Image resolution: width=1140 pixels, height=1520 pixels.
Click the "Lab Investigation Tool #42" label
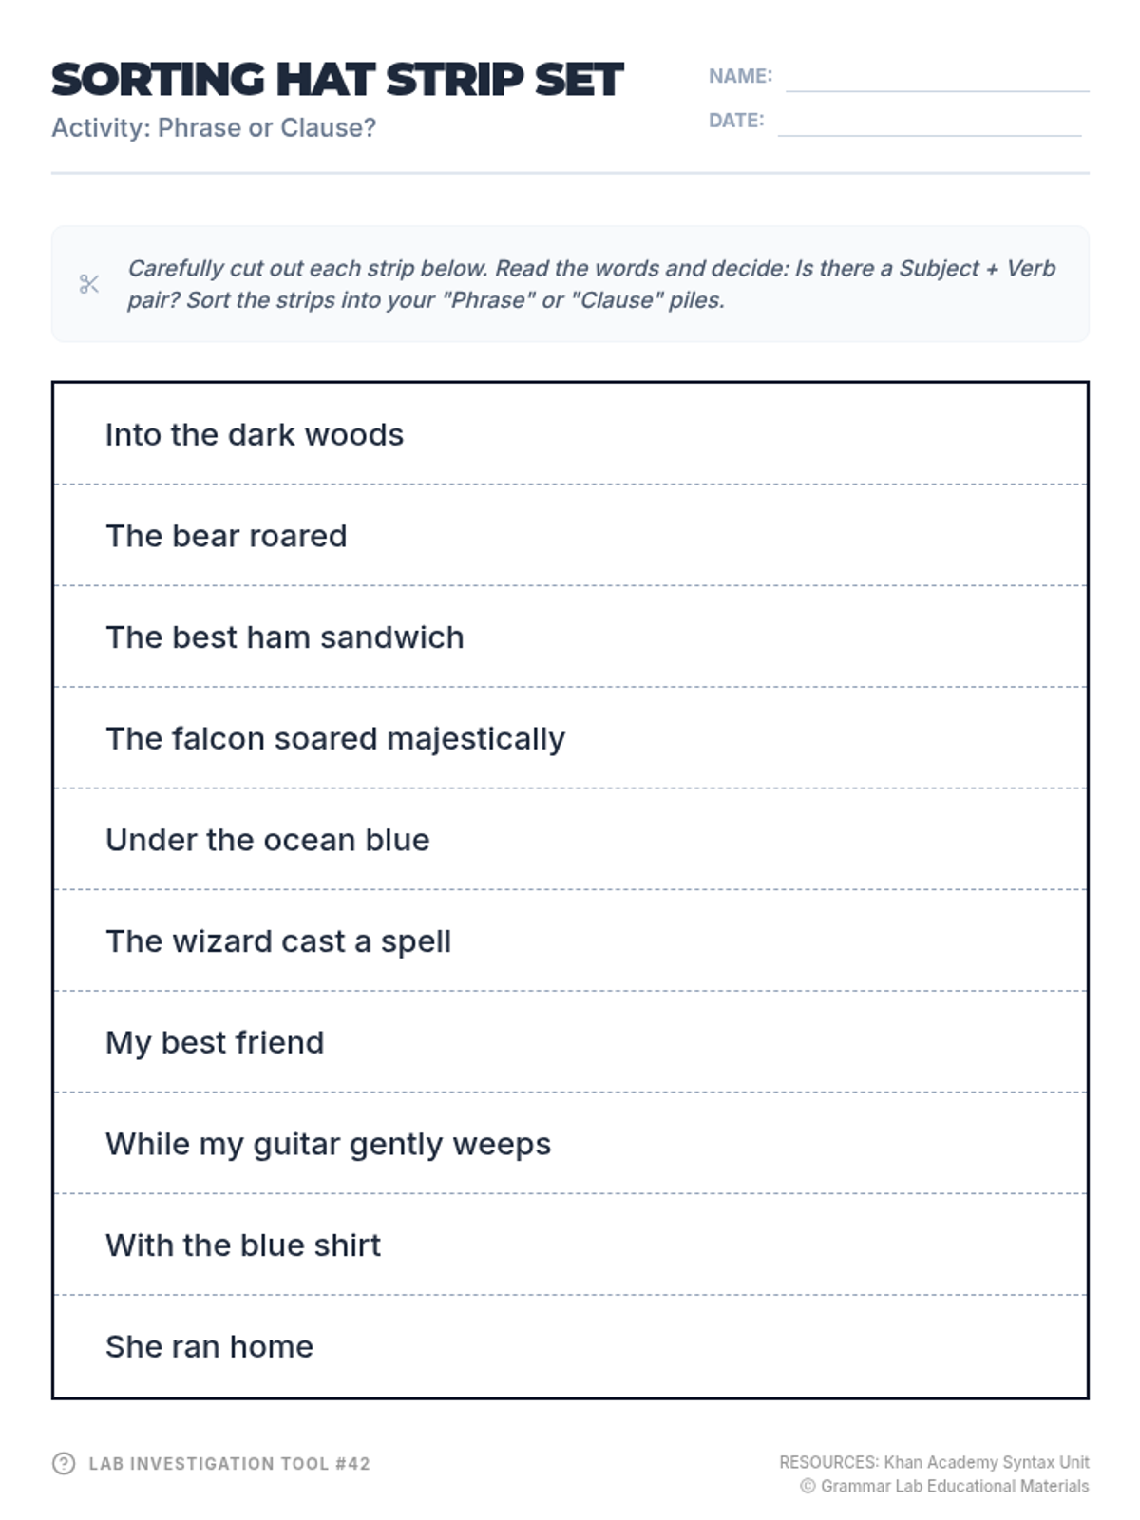pos(229,1464)
